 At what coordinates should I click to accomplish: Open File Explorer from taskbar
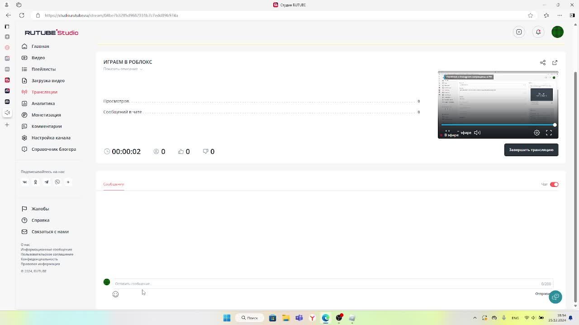(286, 318)
